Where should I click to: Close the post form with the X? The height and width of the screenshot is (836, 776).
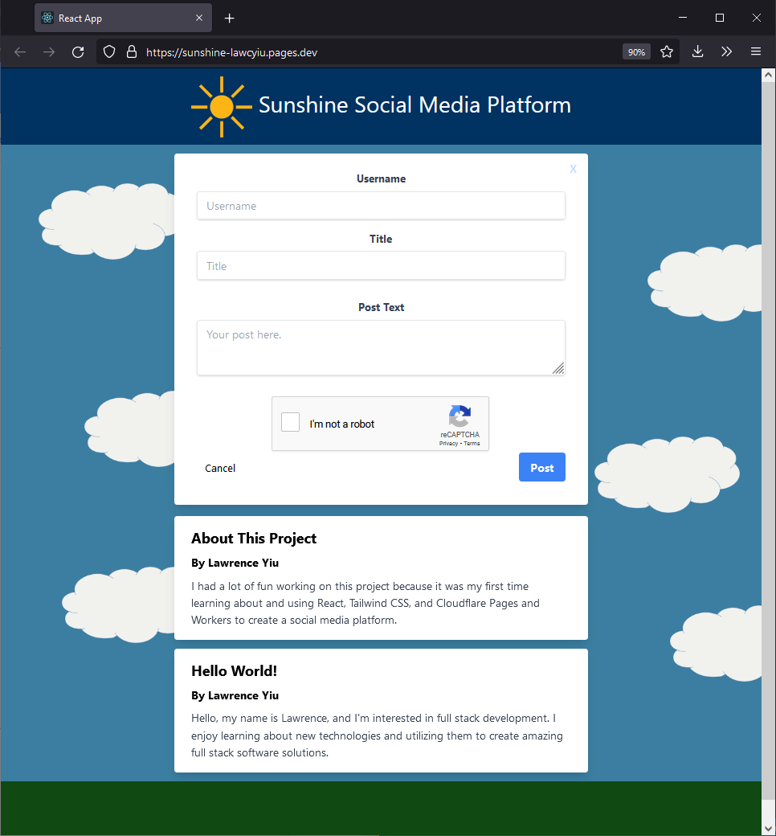click(573, 169)
